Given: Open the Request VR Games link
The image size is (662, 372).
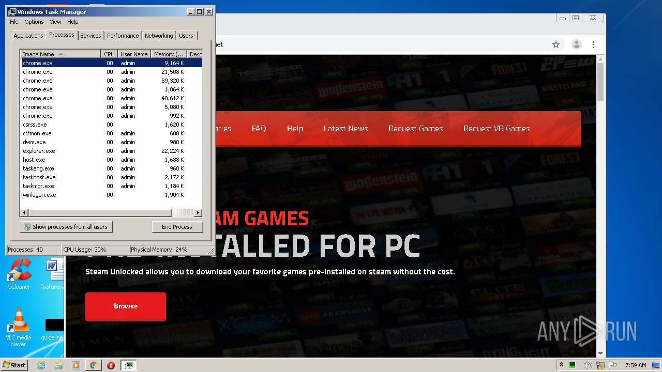Looking at the screenshot, I should [496, 129].
